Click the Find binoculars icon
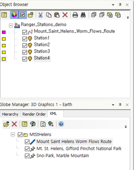134x170 pixels. (x=83, y=15)
